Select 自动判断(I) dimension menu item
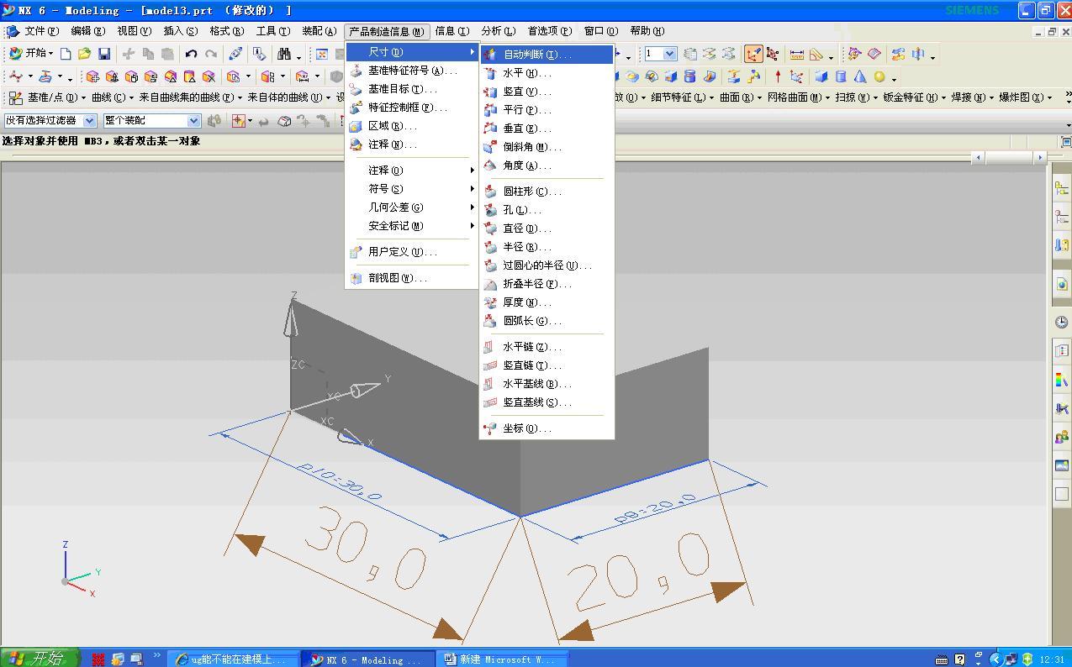Screen dimensions: 1072x667 pyautogui.click(x=547, y=55)
